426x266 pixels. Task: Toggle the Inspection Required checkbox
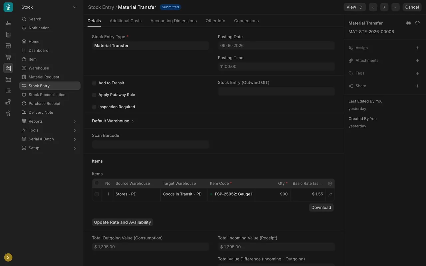94,107
